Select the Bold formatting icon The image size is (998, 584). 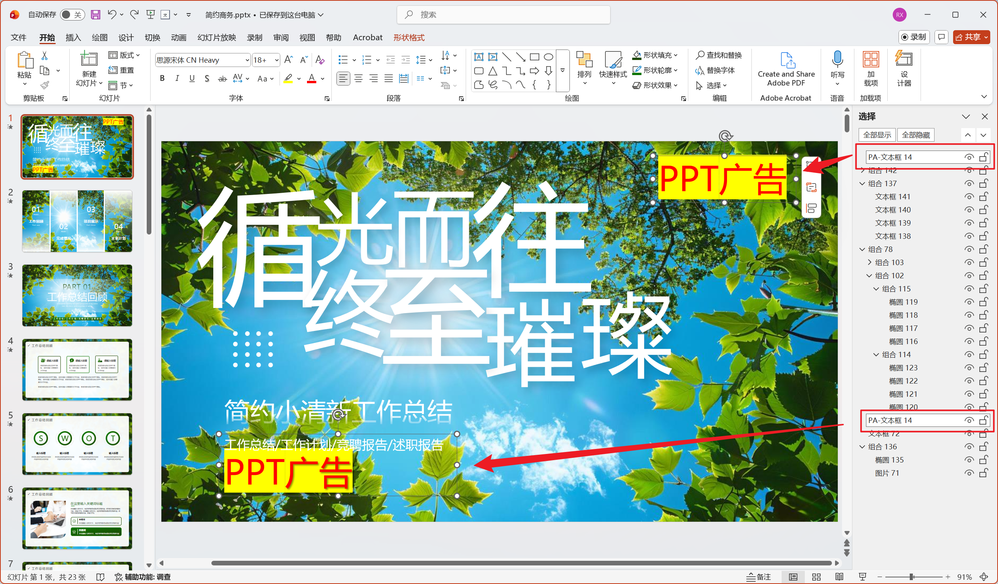(x=162, y=78)
